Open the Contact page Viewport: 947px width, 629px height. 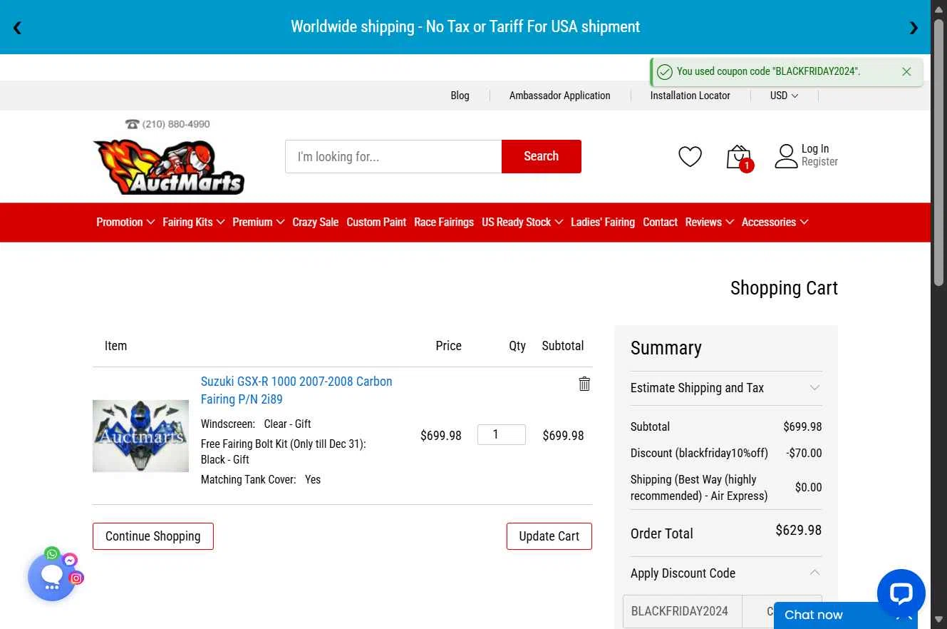point(660,223)
